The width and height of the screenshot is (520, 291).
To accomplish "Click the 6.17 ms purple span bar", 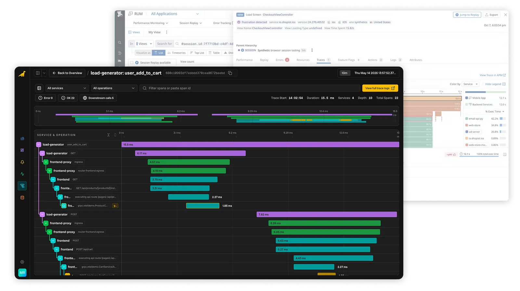I will click(190, 153).
